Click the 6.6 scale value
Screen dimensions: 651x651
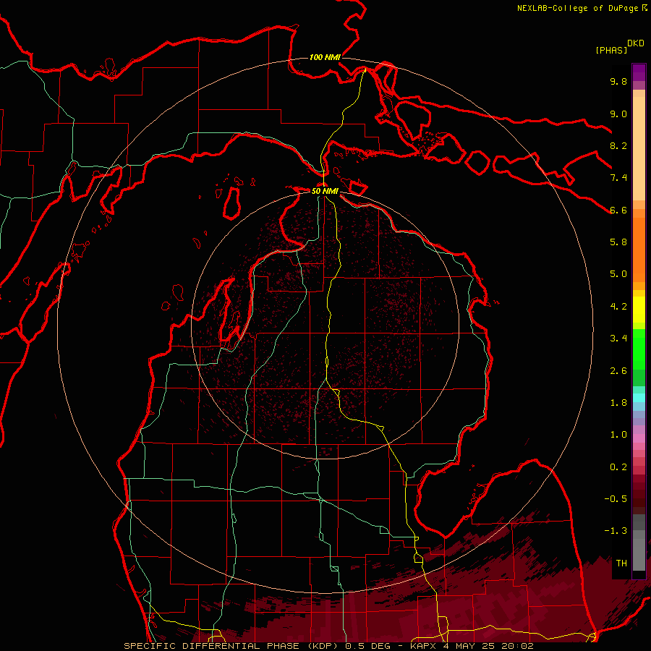[618, 210]
